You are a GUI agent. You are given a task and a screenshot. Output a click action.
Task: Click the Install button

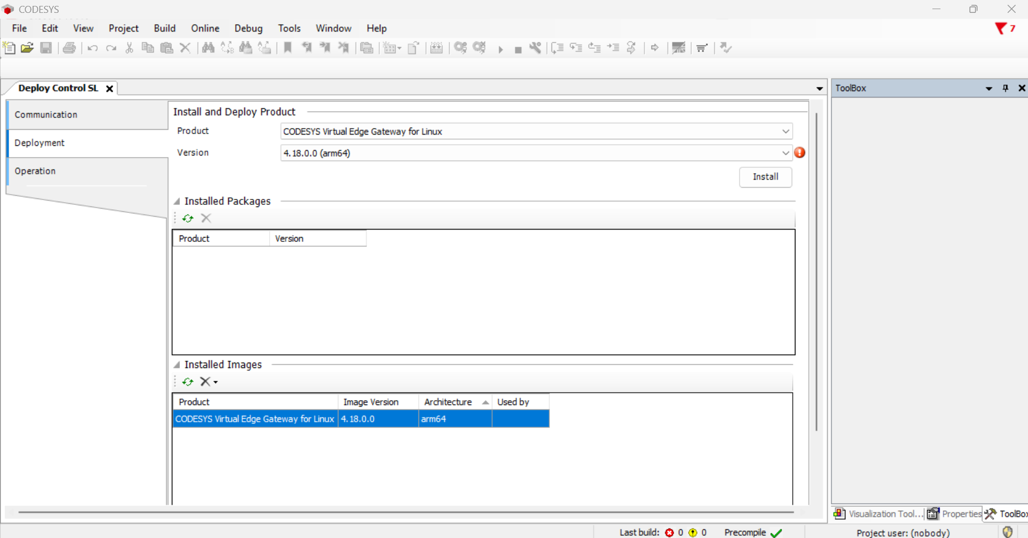(x=765, y=177)
